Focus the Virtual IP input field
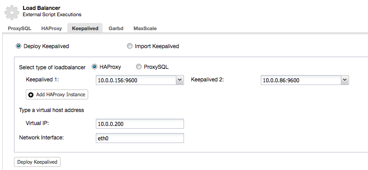The height and width of the screenshot is (170, 368). tap(140, 124)
